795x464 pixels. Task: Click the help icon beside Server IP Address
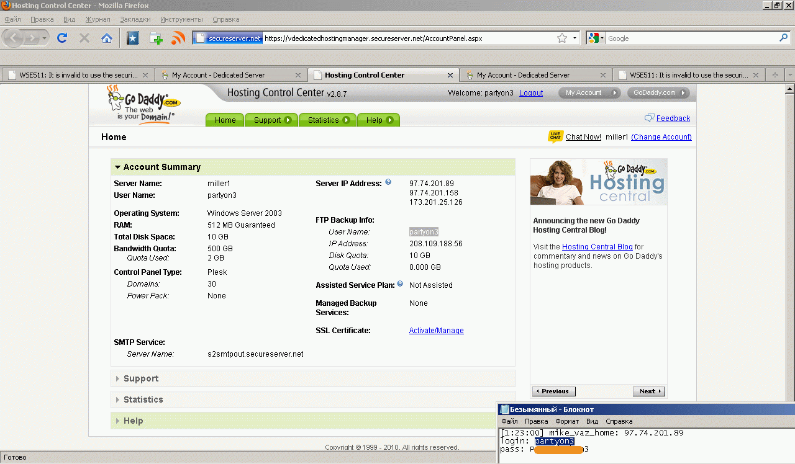pyautogui.click(x=388, y=182)
